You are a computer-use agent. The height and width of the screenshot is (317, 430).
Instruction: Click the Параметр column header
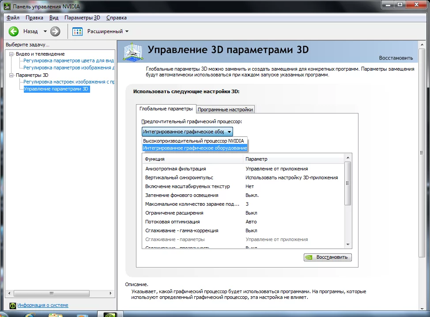[293, 159]
